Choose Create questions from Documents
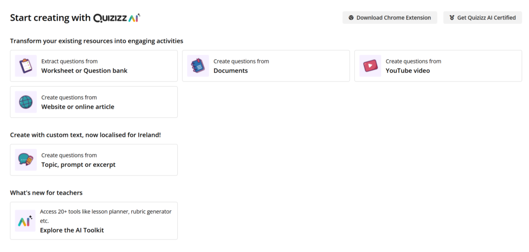The width and height of the screenshot is (529, 252). (x=231, y=71)
